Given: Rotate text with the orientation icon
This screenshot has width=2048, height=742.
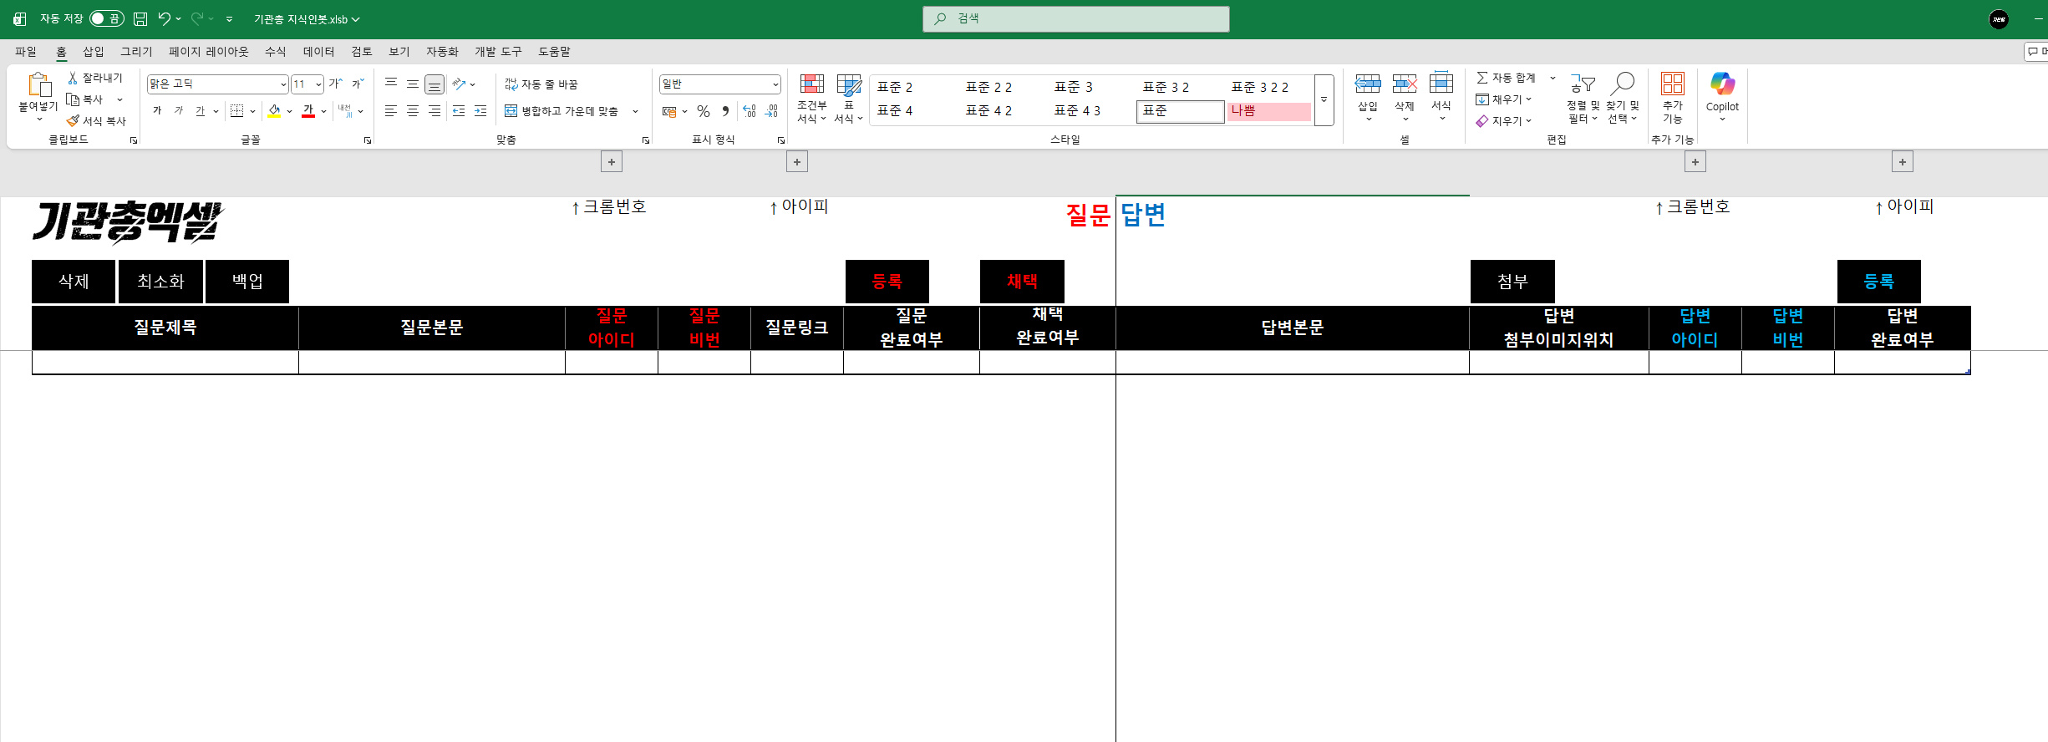Looking at the screenshot, I should 459,84.
